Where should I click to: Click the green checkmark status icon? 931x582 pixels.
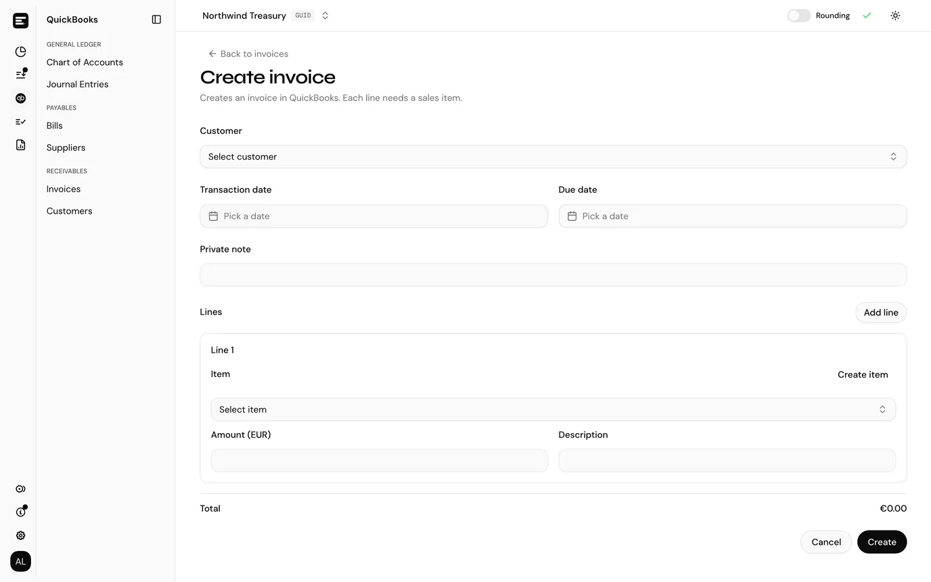[x=867, y=16]
